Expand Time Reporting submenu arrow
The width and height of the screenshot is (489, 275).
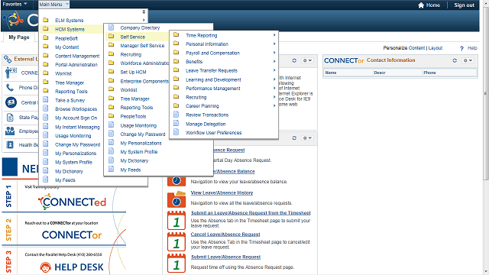[274, 35]
